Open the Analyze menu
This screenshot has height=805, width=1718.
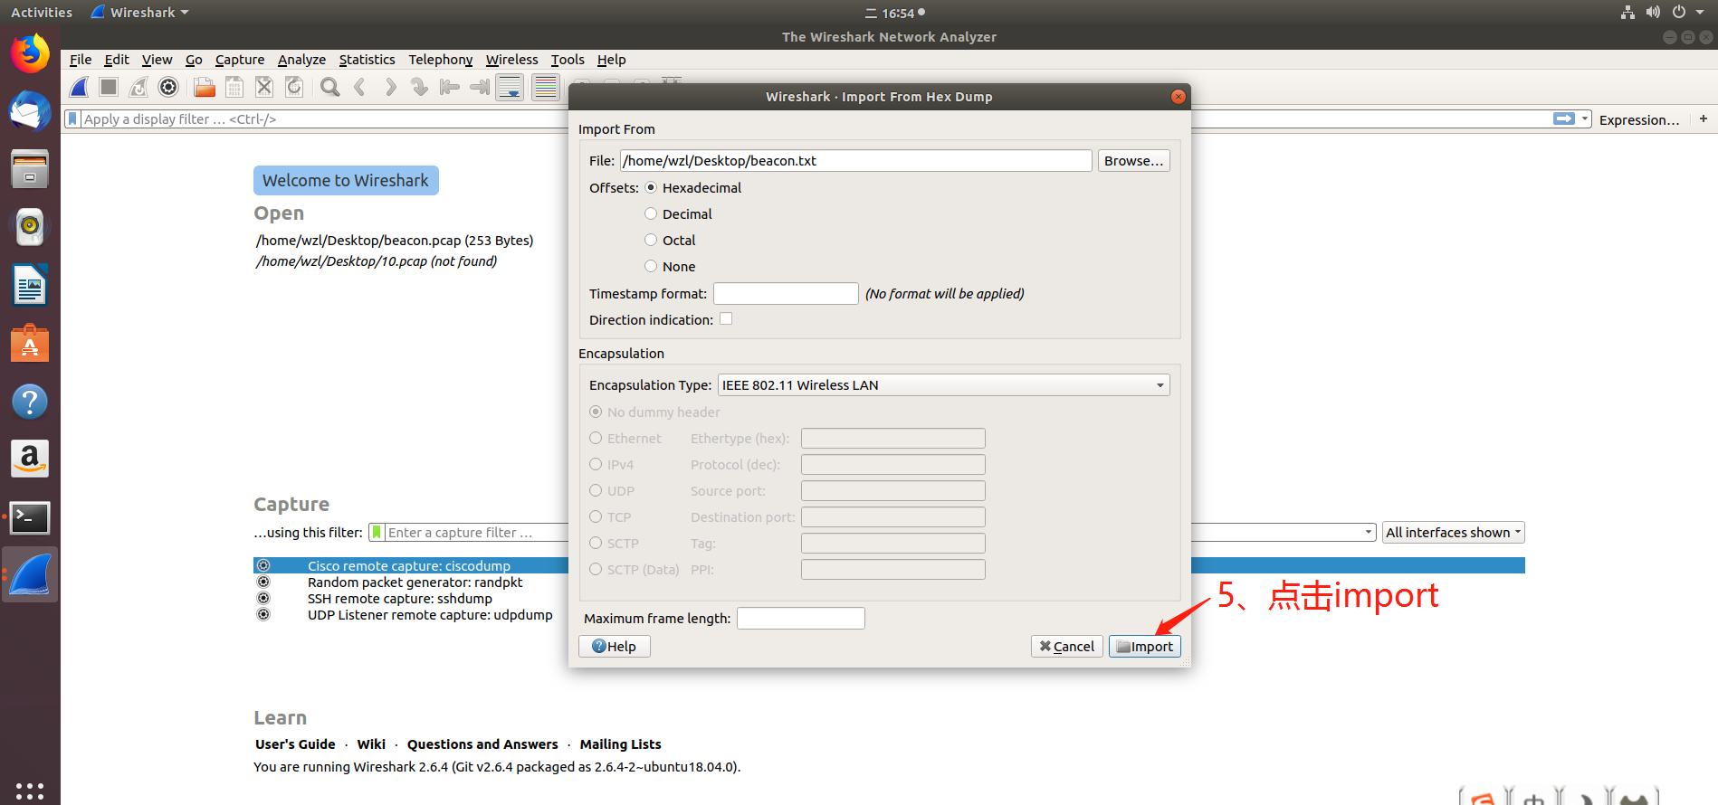pyautogui.click(x=301, y=60)
